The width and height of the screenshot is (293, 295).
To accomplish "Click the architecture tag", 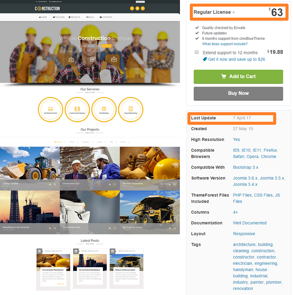I will click(x=244, y=244).
